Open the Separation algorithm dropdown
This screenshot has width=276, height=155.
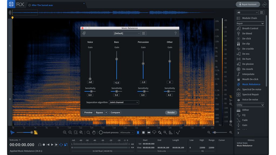(x=124, y=102)
